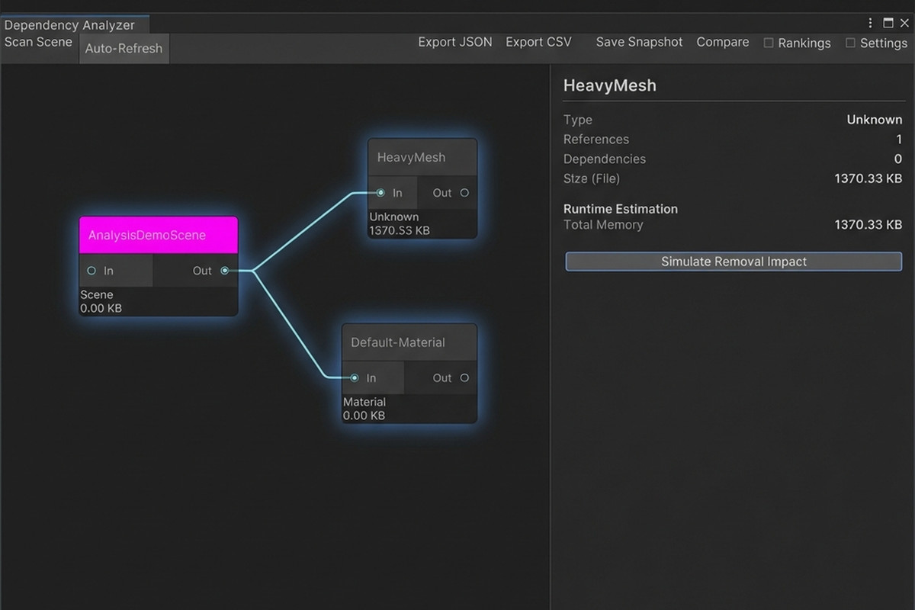Switch to the Dependency Analyzer tab
The image size is (915, 610).
click(x=71, y=25)
